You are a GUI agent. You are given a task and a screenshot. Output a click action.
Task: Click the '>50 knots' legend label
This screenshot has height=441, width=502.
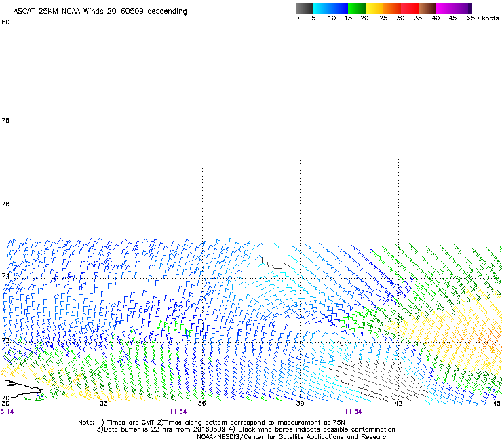(482, 18)
